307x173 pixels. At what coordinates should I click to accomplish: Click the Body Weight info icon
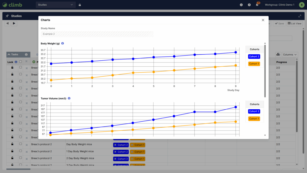[63, 44]
